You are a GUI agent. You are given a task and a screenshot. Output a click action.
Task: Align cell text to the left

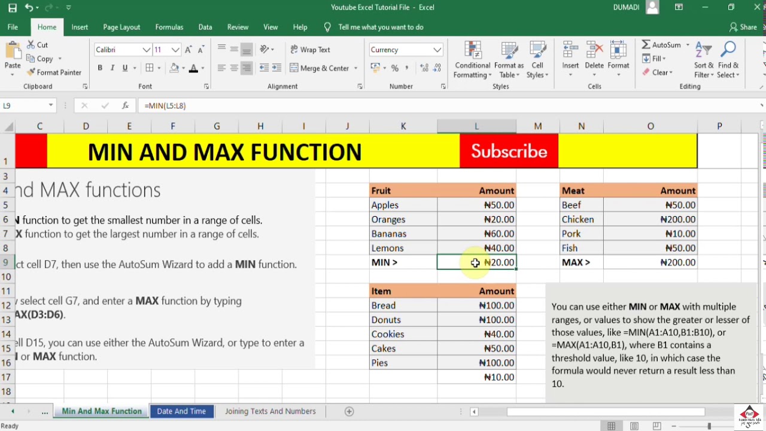[x=221, y=68]
